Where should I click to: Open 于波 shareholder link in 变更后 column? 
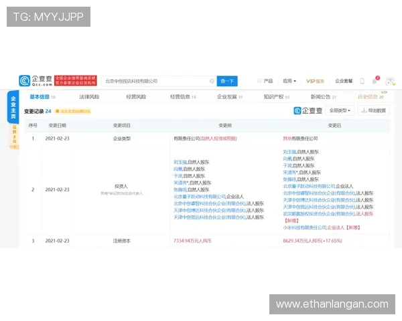[287, 166]
